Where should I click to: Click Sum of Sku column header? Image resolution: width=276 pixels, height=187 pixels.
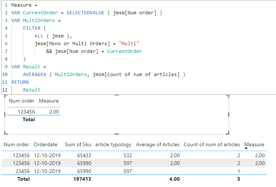pos(78,144)
